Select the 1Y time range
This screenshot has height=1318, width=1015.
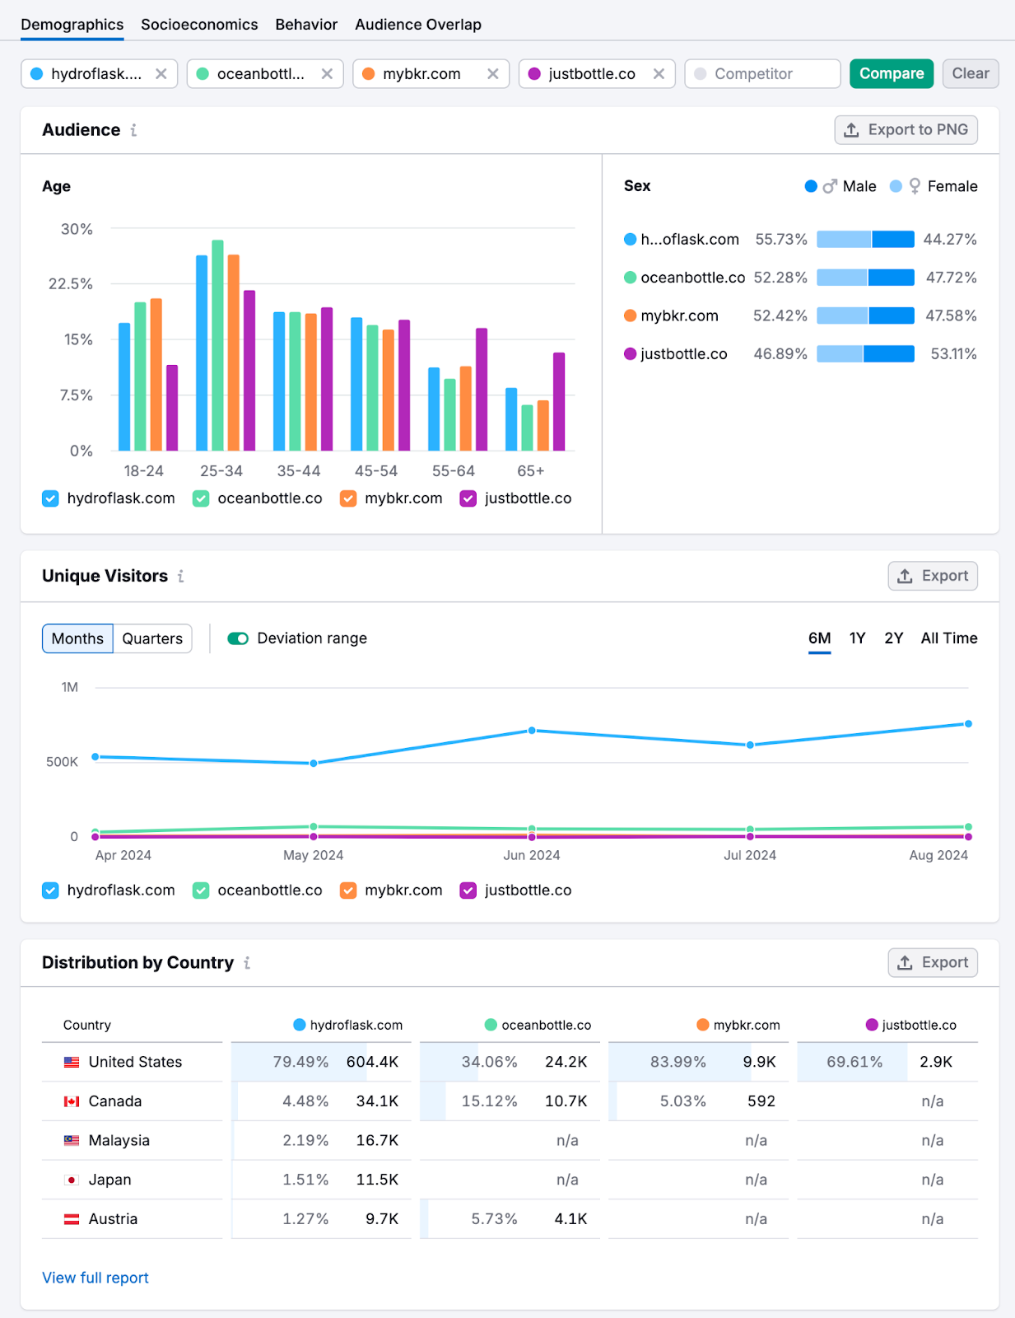click(x=857, y=638)
